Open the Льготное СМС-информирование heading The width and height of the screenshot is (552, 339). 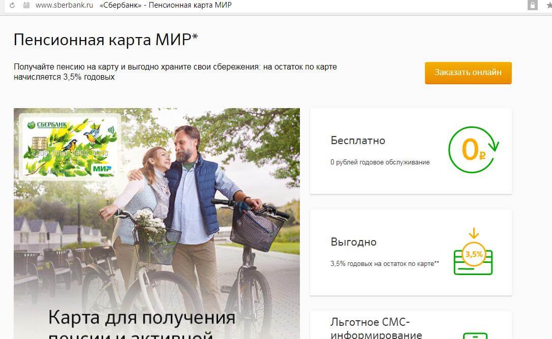(x=376, y=328)
